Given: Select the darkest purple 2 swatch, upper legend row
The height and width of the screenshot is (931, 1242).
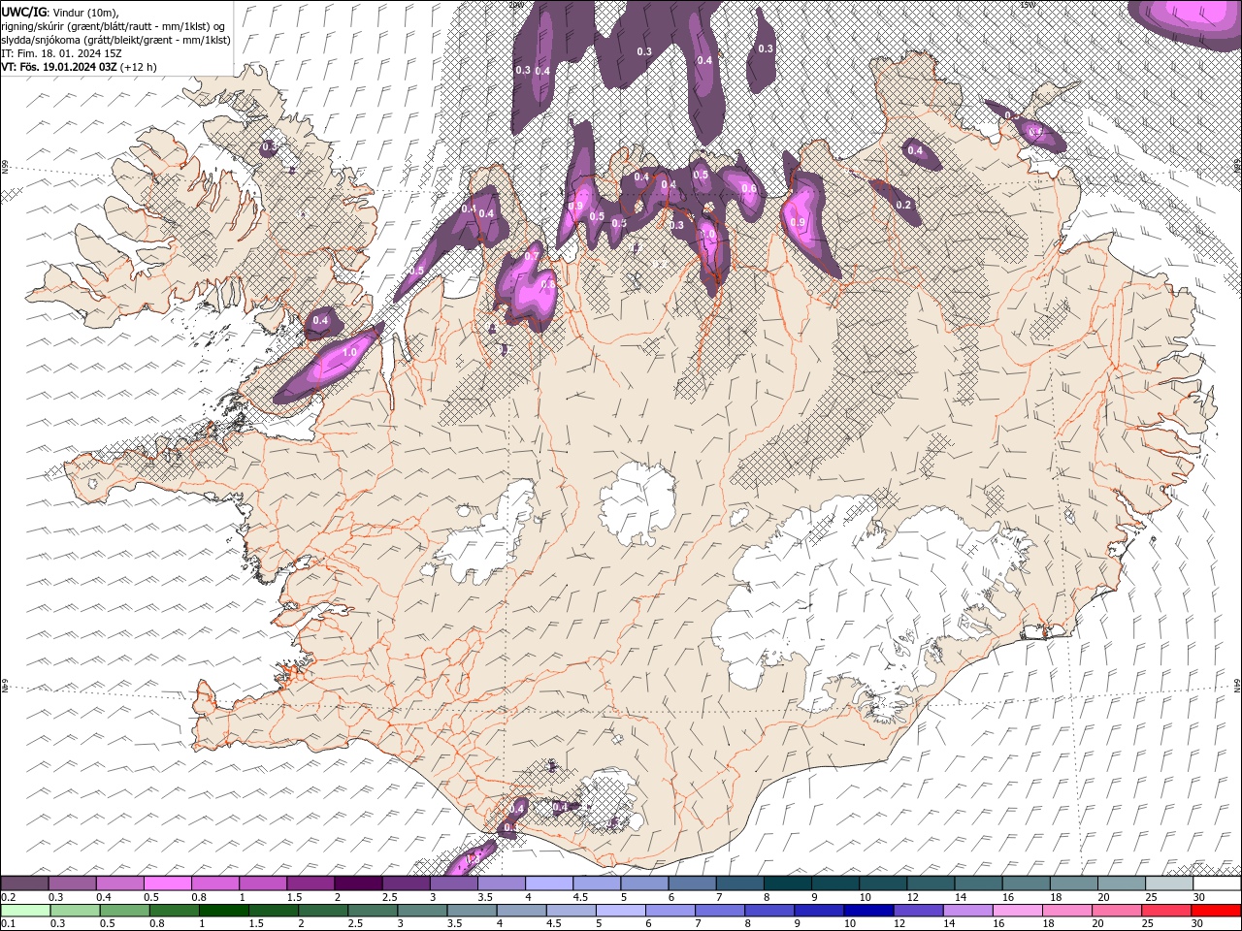Looking at the screenshot, I should pos(358,883).
